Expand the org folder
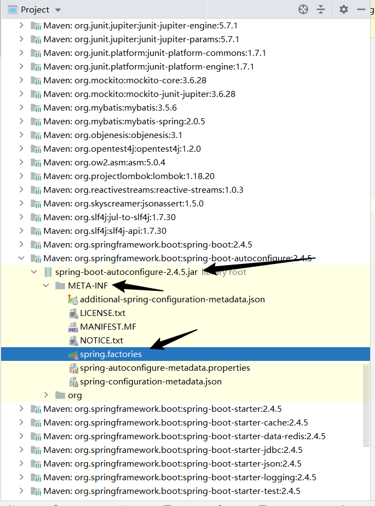The image size is (375, 506). pos(46,395)
